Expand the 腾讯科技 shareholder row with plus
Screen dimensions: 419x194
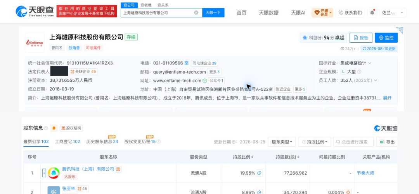coord(44,173)
